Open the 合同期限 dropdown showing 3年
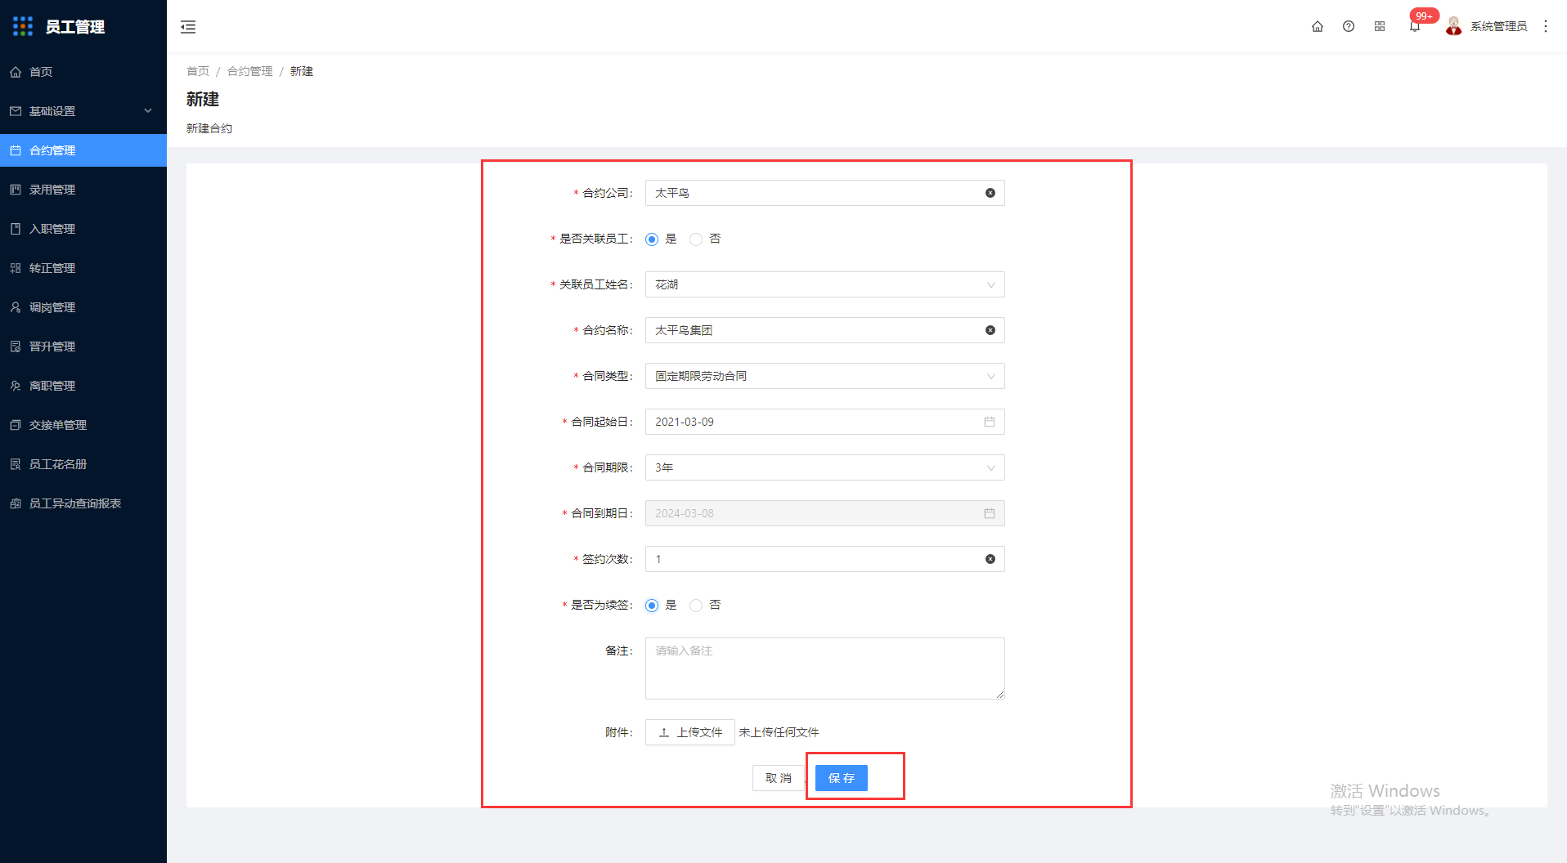This screenshot has width=1567, height=863. 824,467
